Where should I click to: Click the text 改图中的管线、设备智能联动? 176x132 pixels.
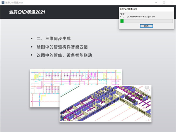tap(64, 55)
